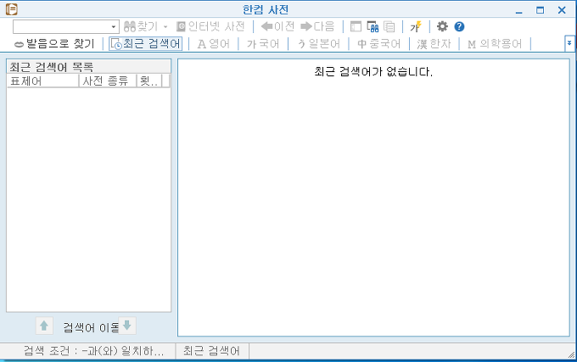
Task: Click the 검색어 이동 label
Action: tap(91, 326)
